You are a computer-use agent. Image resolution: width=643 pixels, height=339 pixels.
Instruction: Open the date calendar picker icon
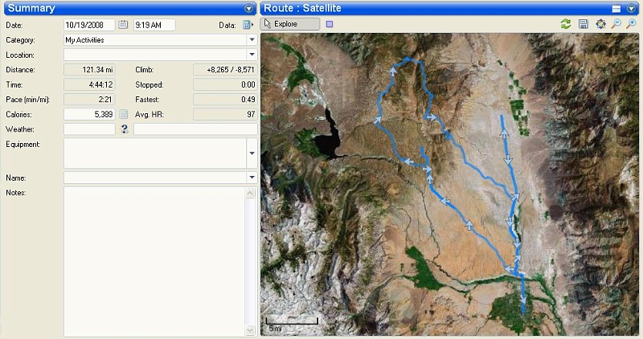point(123,25)
